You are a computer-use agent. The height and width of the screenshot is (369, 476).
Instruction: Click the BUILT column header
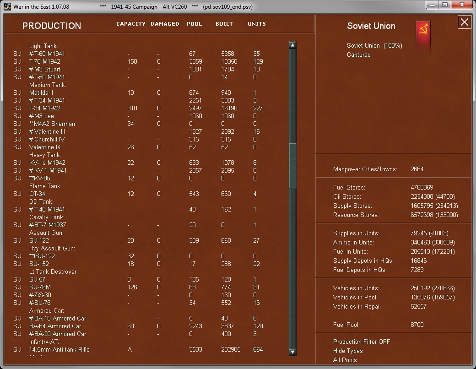224,24
